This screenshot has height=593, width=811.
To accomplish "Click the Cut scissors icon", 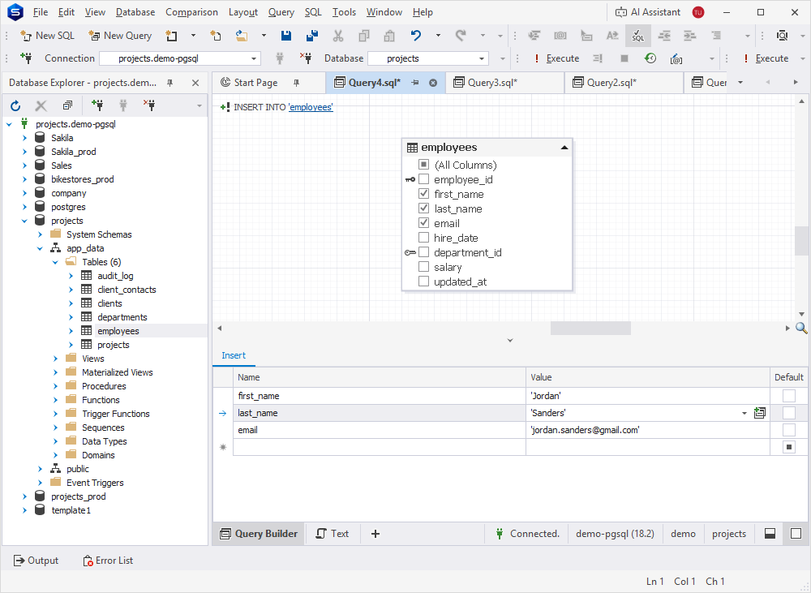I will [x=337, y=36].
